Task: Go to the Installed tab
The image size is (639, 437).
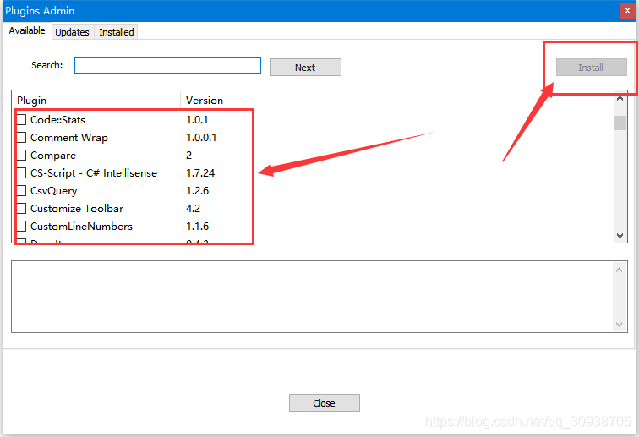Action: pos(116,32)
